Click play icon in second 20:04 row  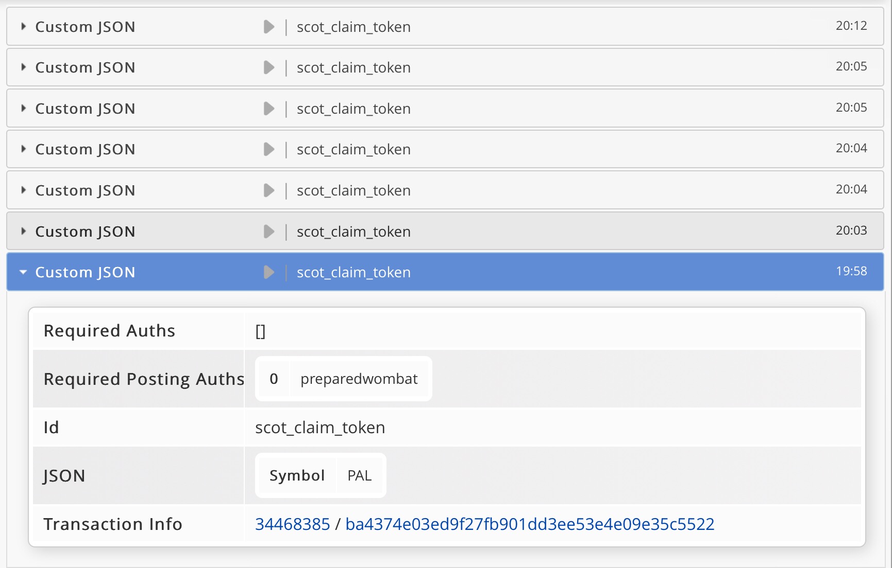click(269, 190)
